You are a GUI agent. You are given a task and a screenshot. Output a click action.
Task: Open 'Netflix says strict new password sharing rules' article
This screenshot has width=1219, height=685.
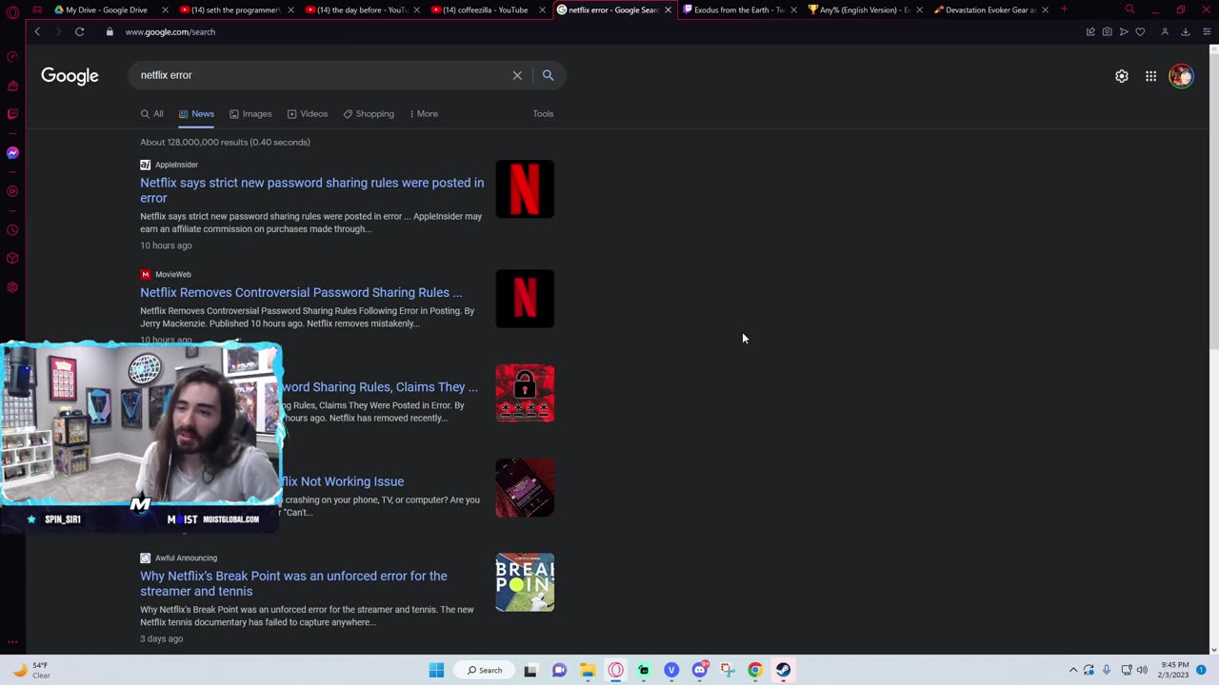point(312,190)
